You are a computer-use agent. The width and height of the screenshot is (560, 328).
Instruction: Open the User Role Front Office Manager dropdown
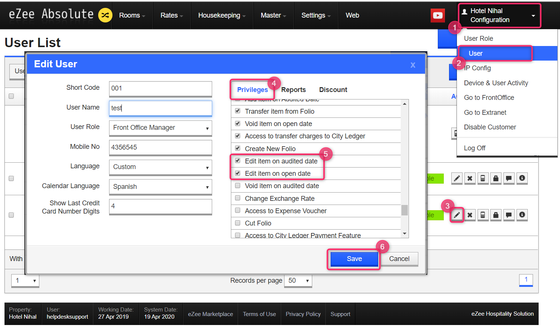point(160,128)
